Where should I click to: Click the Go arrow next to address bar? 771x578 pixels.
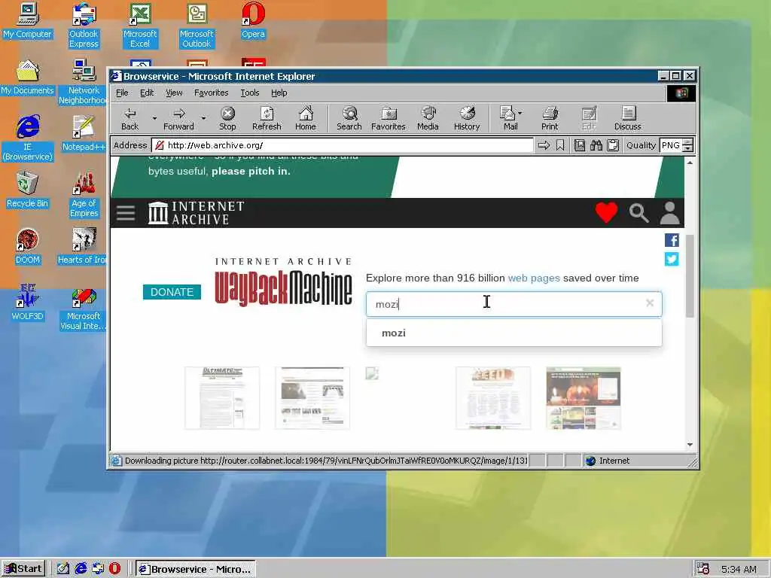click(x=544, y=145)
